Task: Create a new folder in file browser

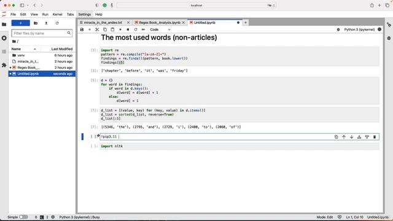Action: [36, 23]
